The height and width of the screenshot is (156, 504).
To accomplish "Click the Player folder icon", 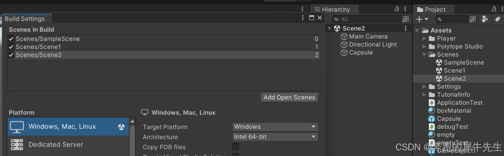I will [x=432, y=38].
